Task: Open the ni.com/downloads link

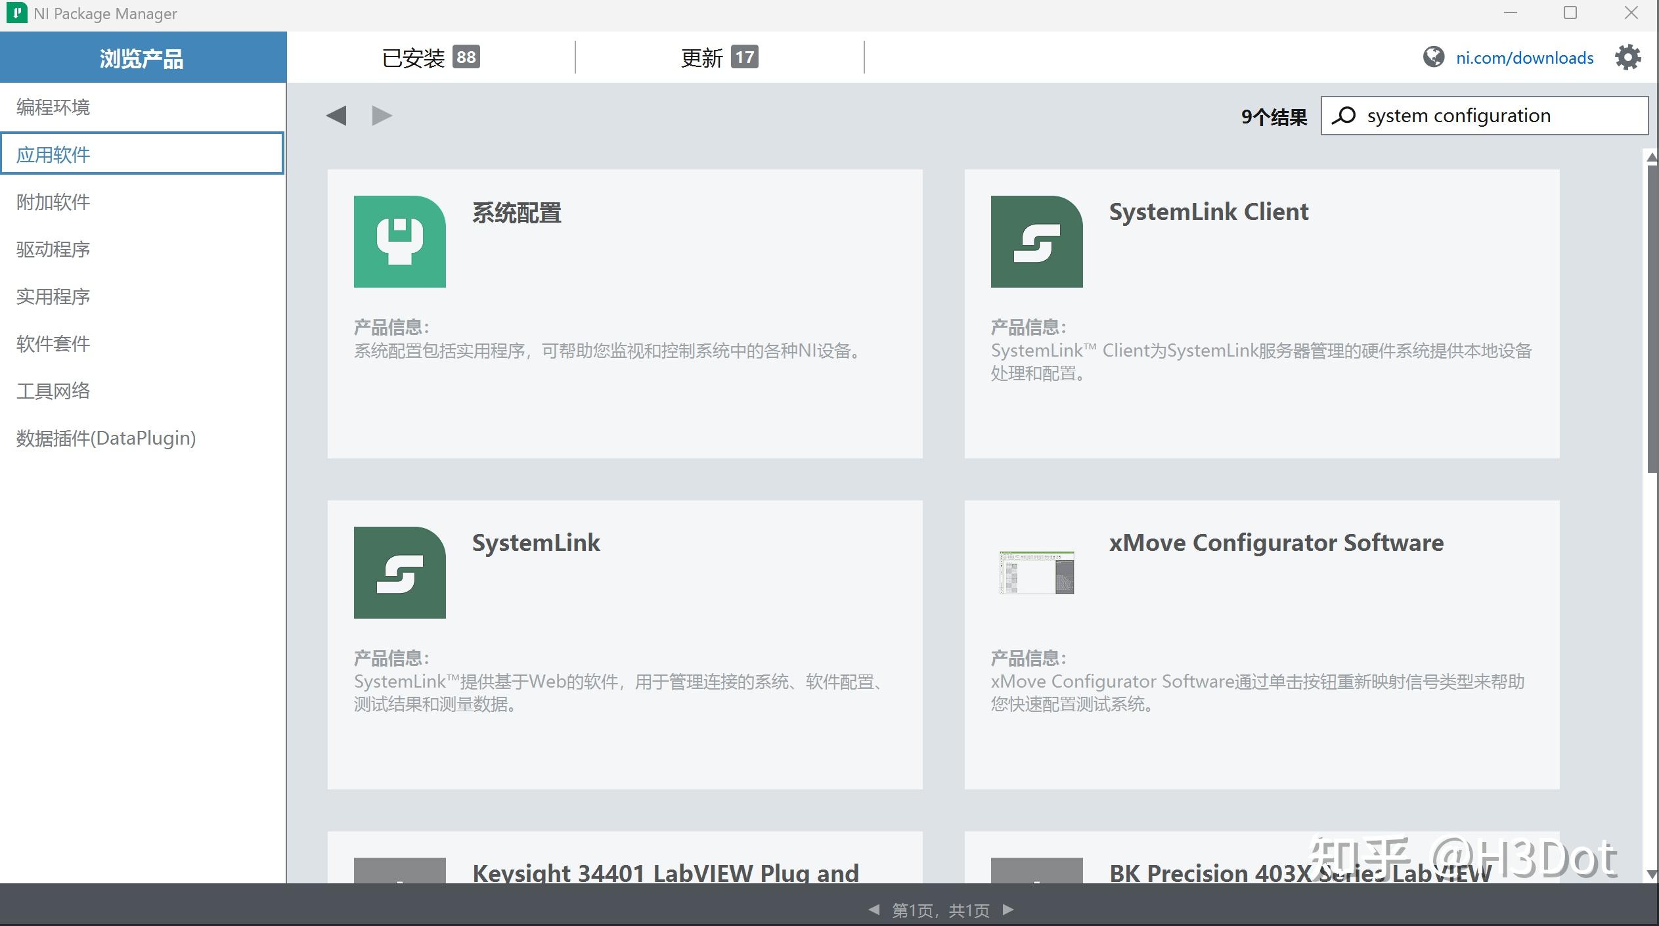Action: [x=1525, y=57]
